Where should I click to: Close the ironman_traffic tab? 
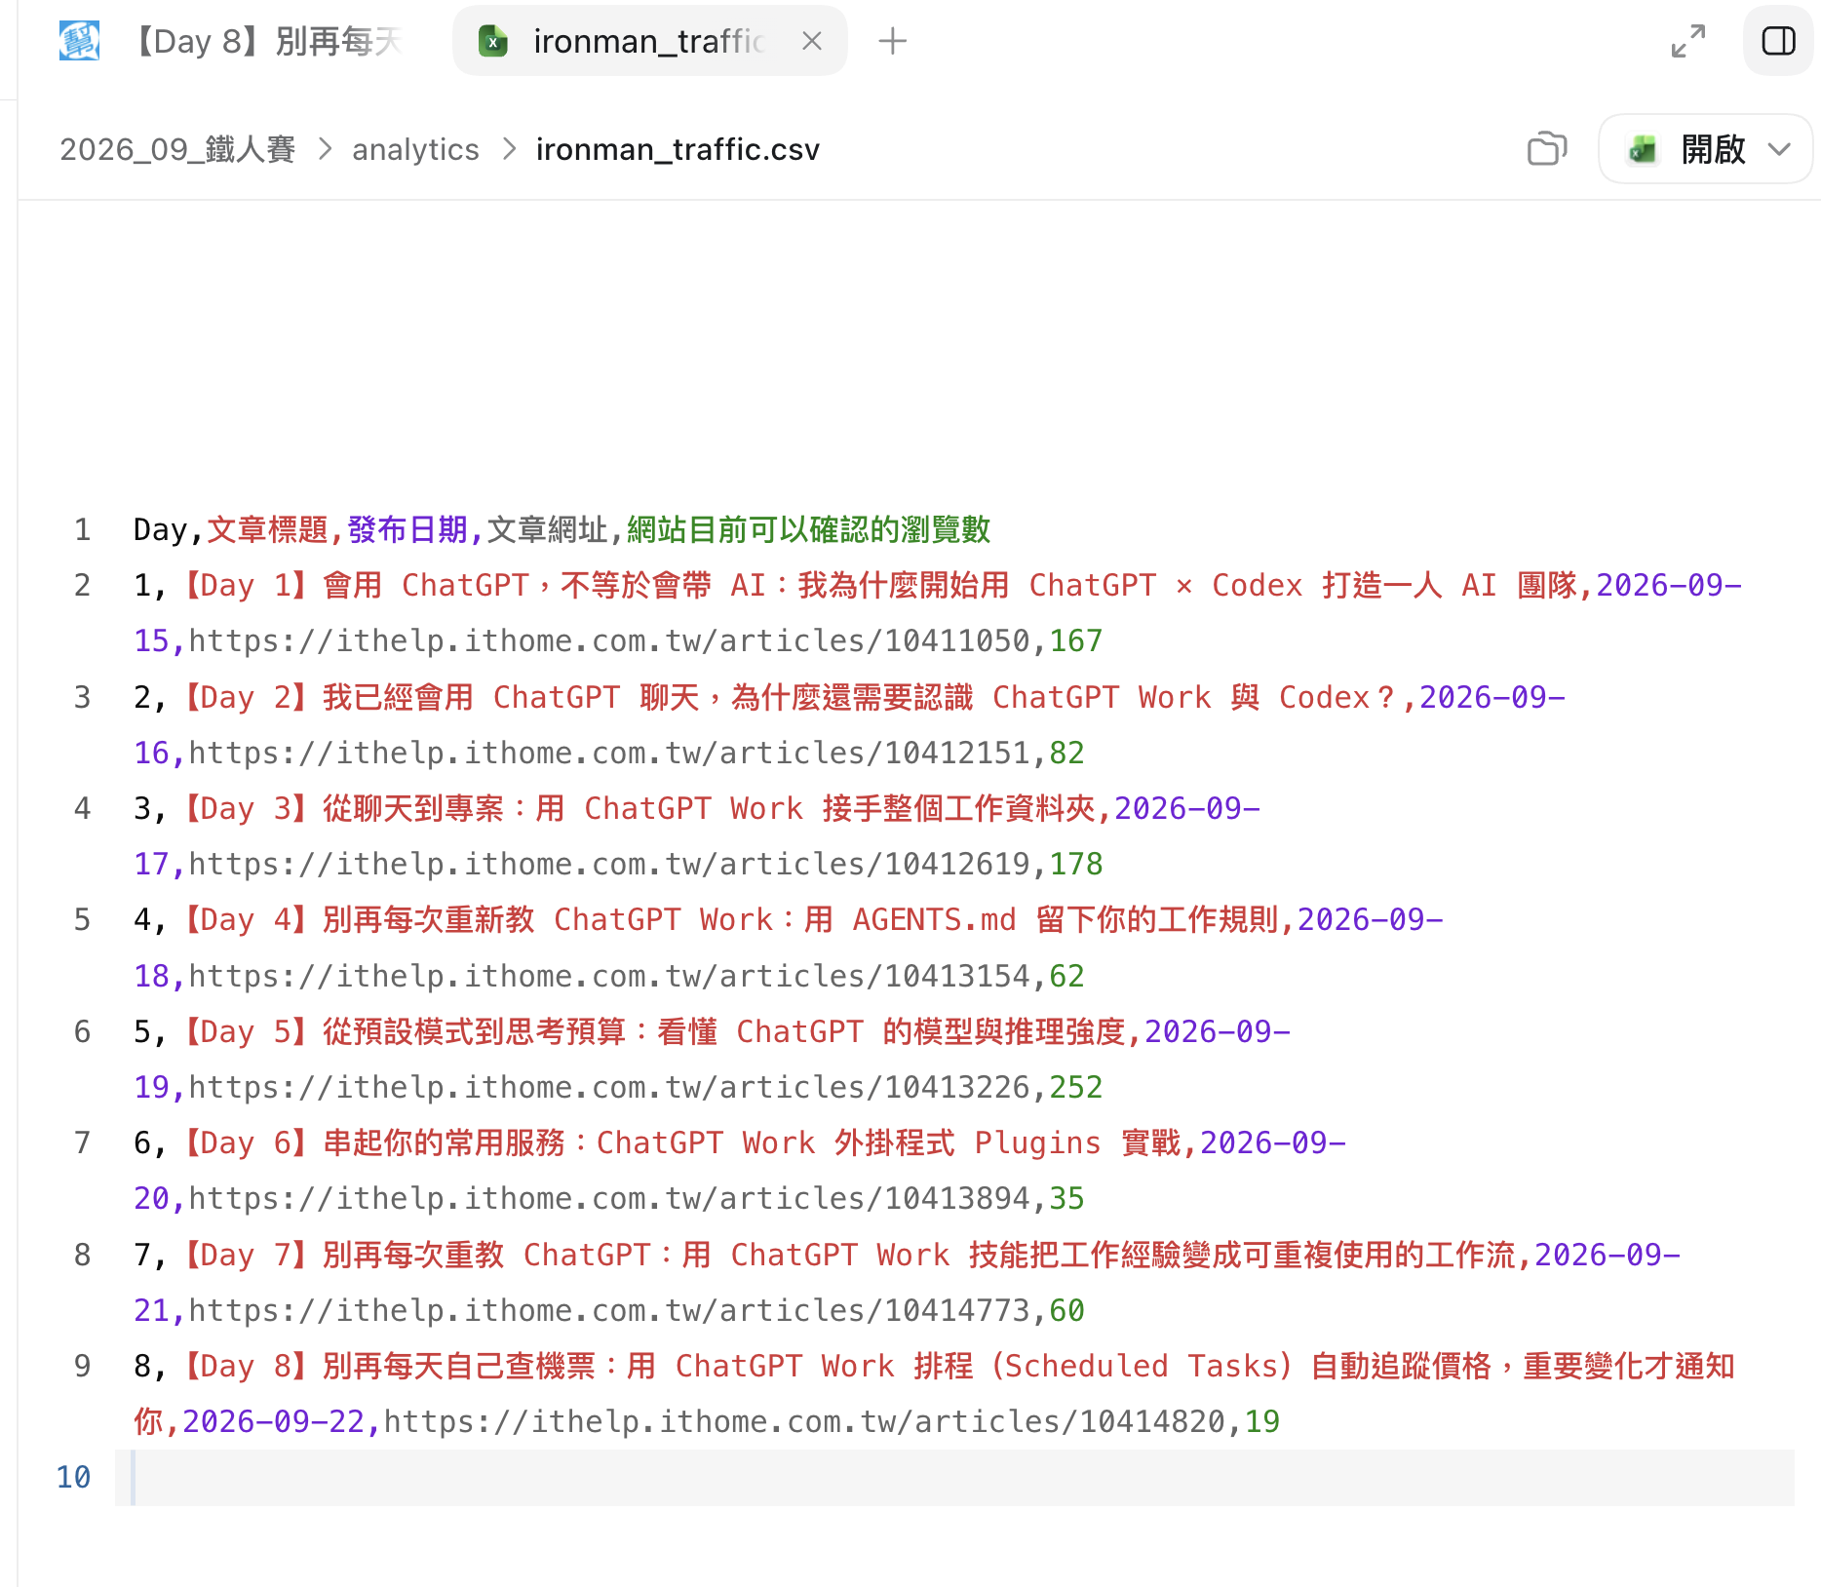click(811, 41)
